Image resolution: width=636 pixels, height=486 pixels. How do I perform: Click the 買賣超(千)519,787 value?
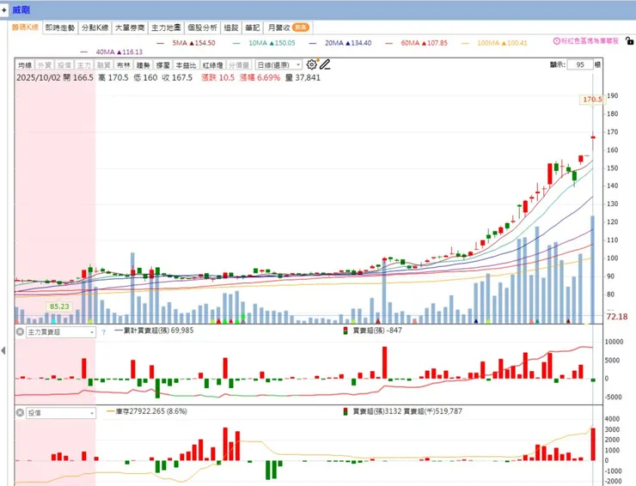point(433,411)
